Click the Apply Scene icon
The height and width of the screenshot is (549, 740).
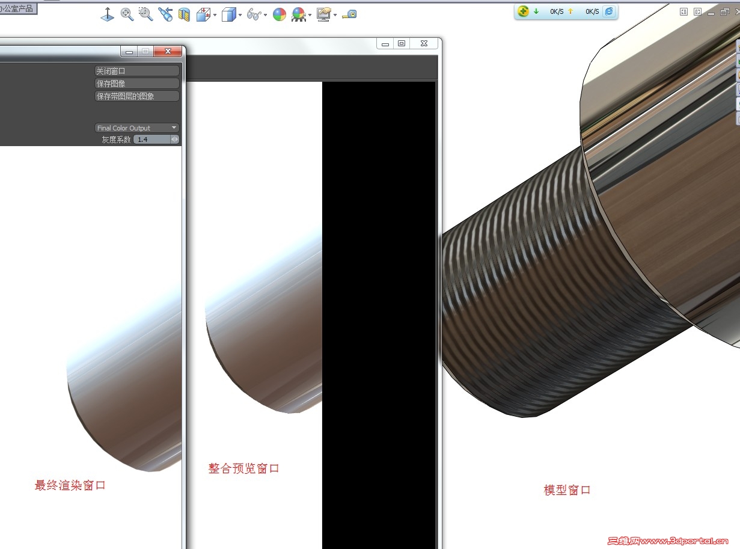click(298, 15)
